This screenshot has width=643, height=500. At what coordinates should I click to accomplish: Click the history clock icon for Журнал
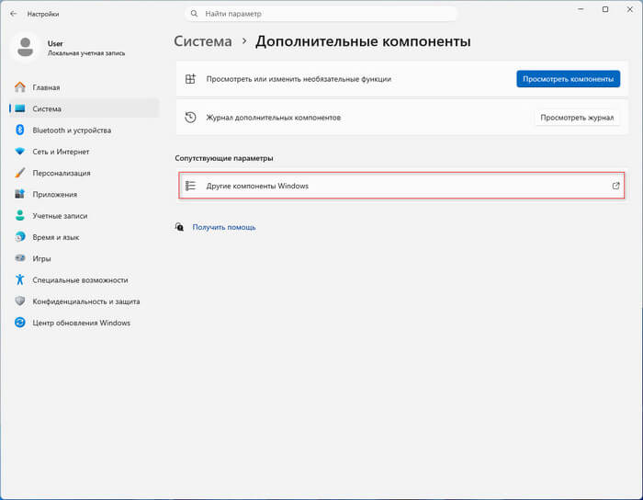[x=190, y=118]
